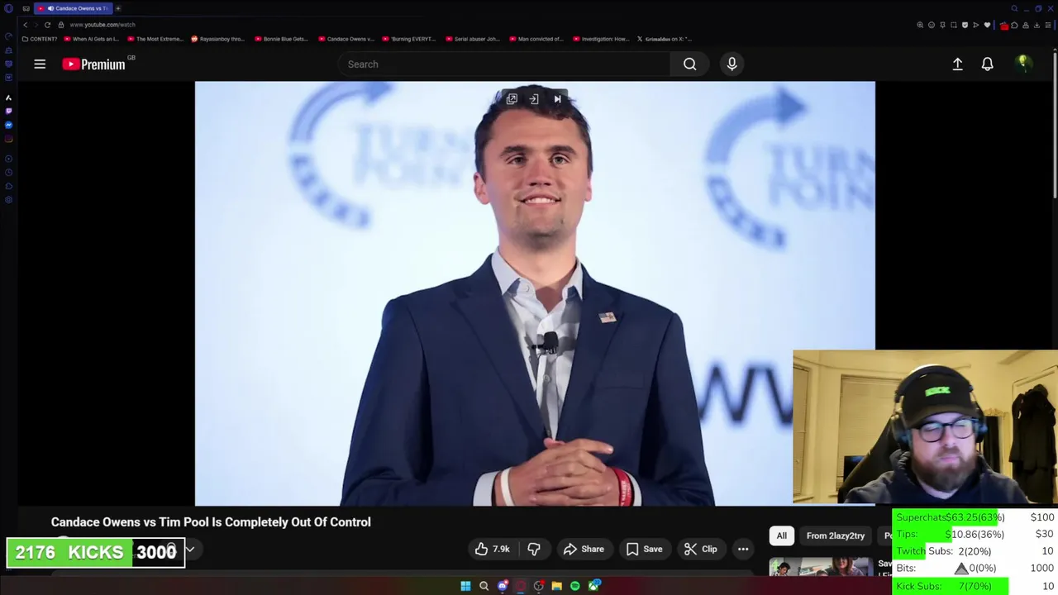Open 'Man convicted of...' bookmark
The width and height of the screenshot is (1058, 595).
(x=536, y=39)
